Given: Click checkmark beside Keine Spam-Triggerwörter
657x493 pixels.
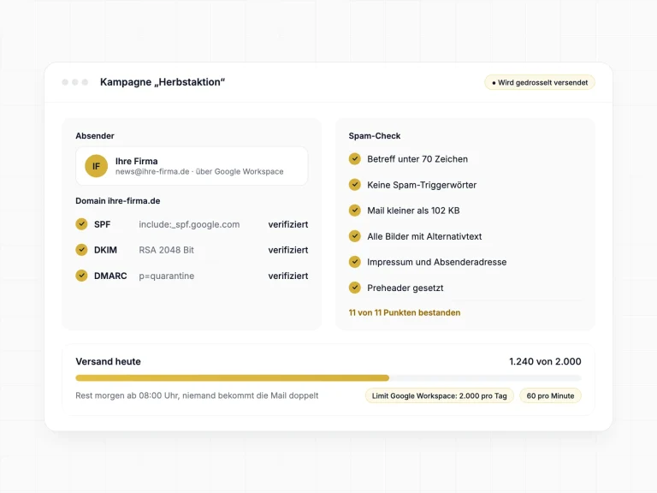Looking at the screenshot, I should tap(355, 185).
